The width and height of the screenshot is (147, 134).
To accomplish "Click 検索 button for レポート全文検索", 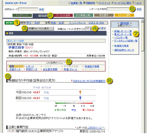I will [139, 9].
